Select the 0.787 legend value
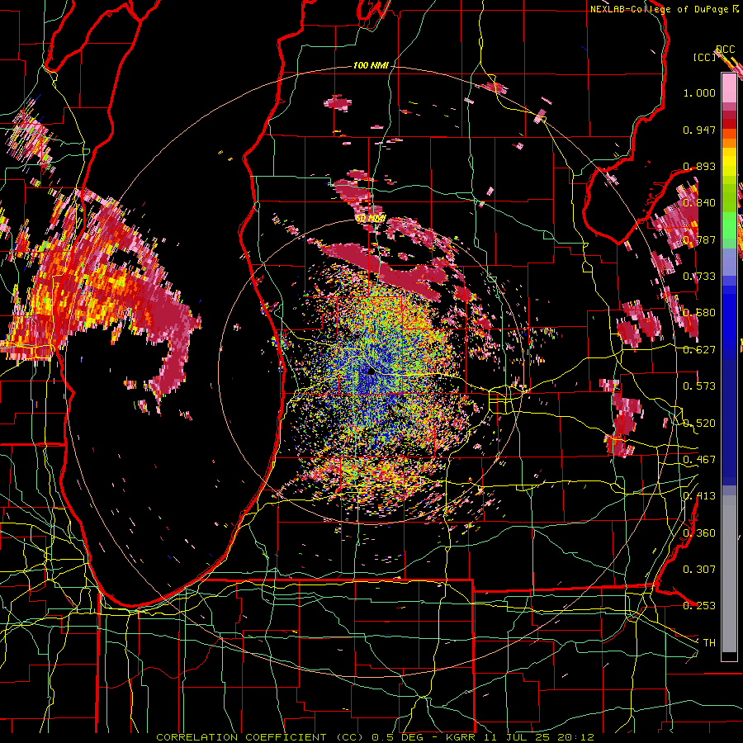This screenshot has width=743, height=743. point(699,239)
